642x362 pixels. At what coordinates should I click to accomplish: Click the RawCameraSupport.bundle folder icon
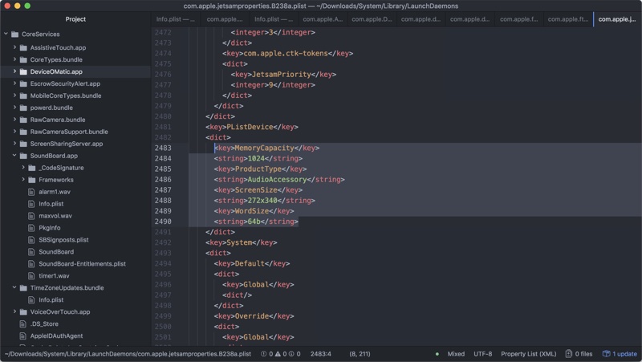(x=23, y=132)
